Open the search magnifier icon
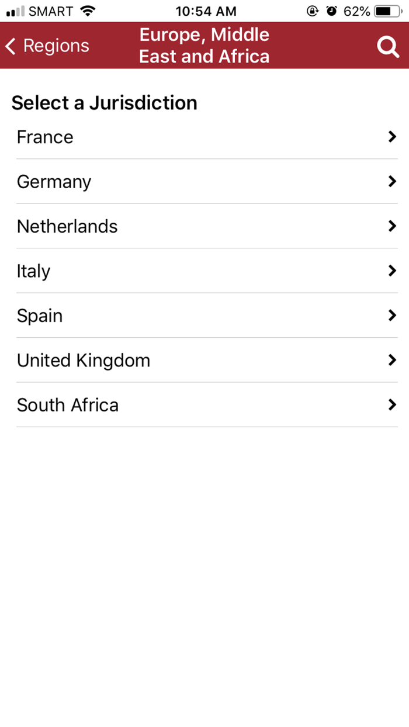Viewport: 409px width, 727px height. click(388, 46)
